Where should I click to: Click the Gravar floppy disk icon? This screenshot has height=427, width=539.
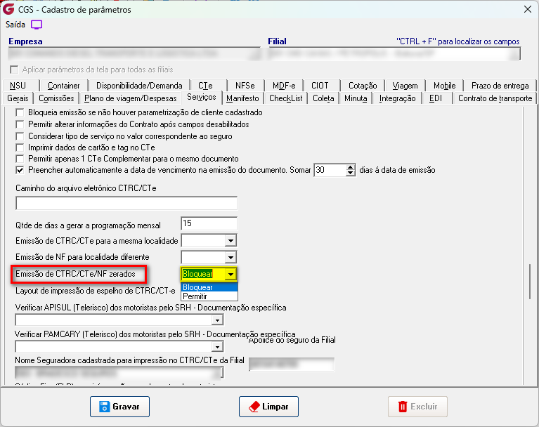[104, 407]
